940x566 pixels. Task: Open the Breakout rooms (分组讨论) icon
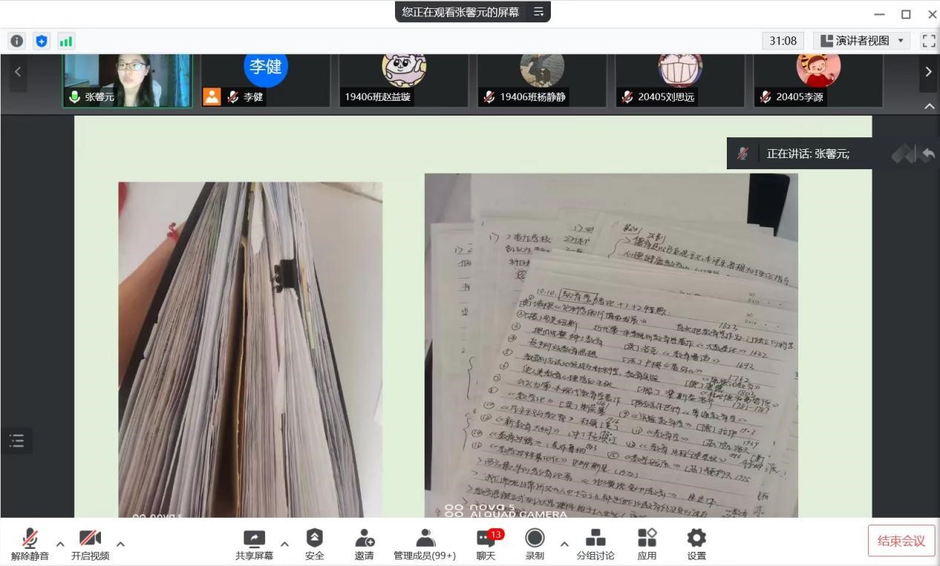[x=595, y=544]
